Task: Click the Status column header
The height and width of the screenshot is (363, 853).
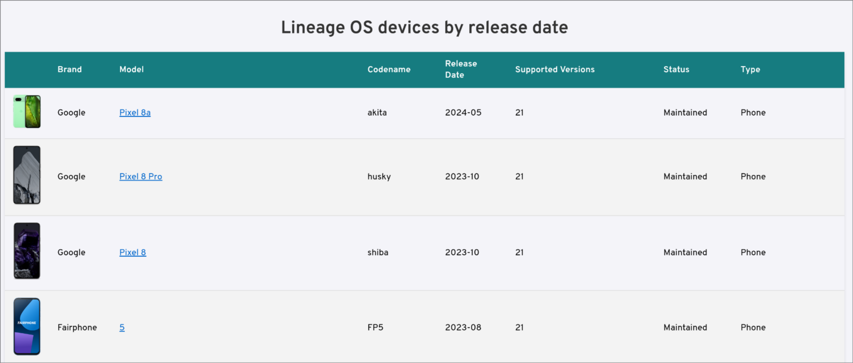Action: point(676,70)
